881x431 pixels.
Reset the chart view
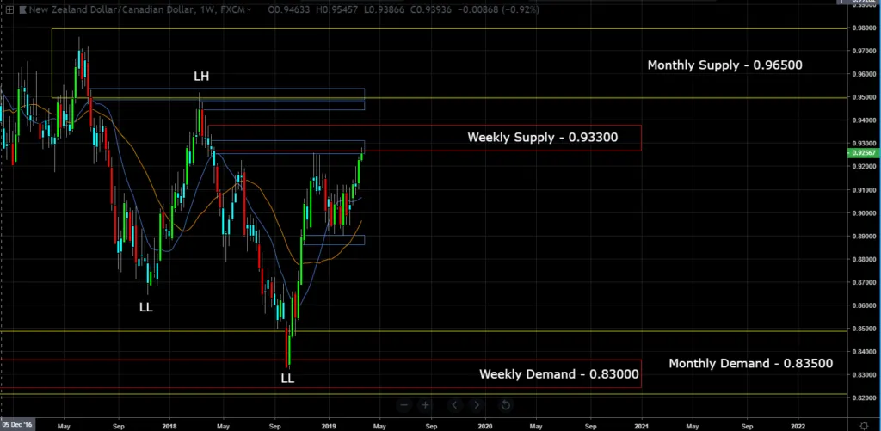[x=505, y=405]
